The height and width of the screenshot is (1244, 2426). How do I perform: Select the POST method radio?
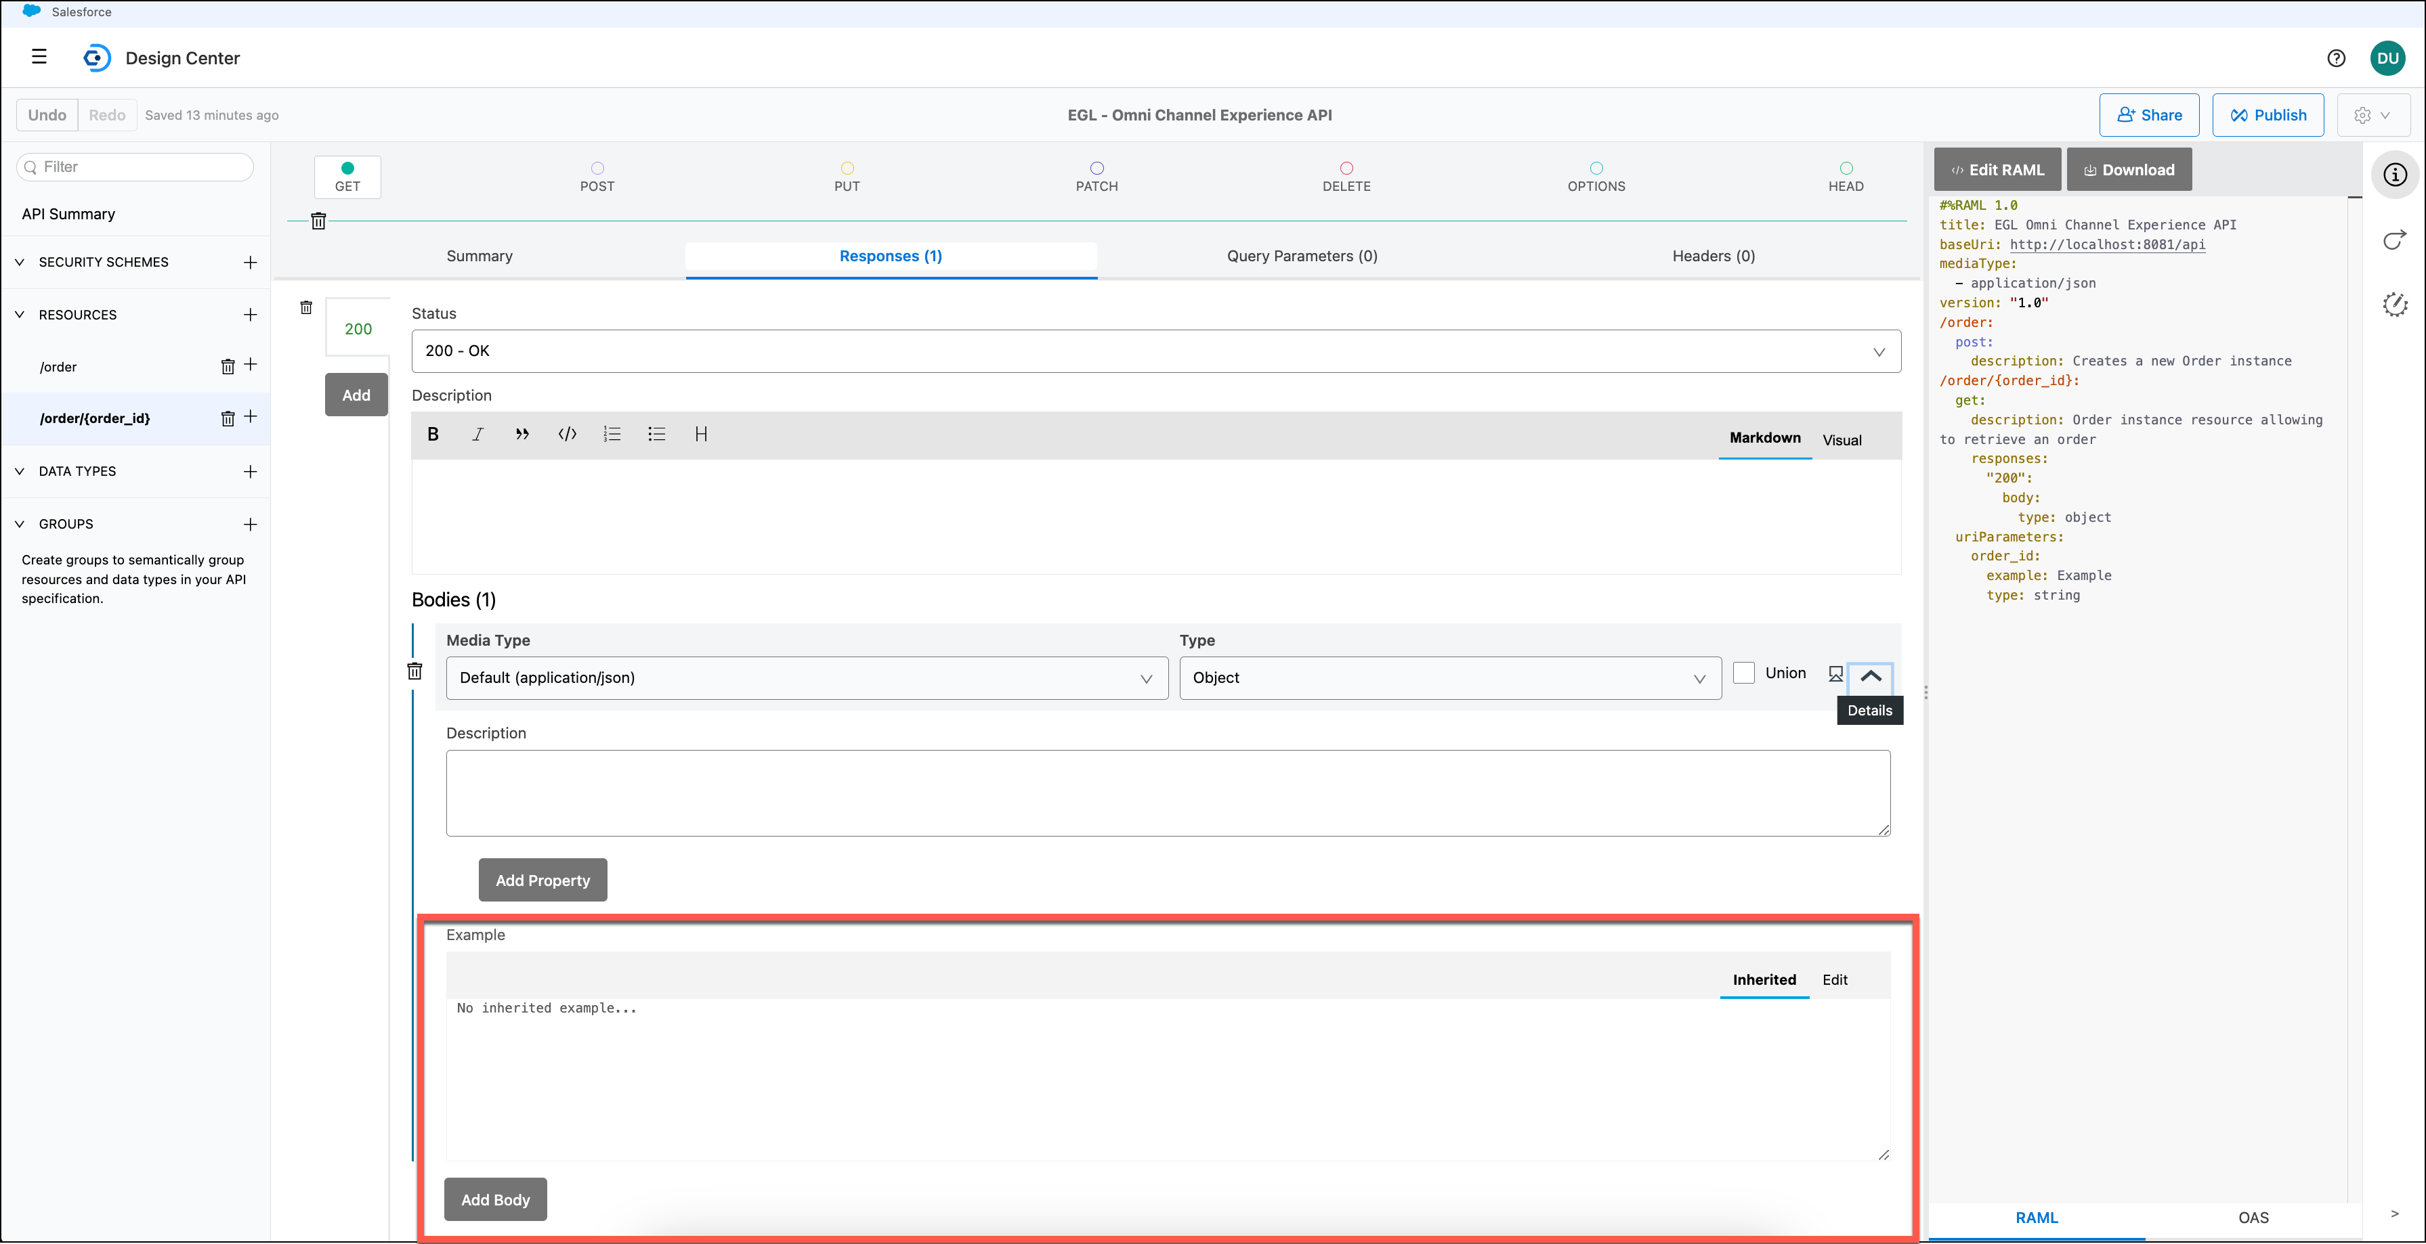point(597,169)
